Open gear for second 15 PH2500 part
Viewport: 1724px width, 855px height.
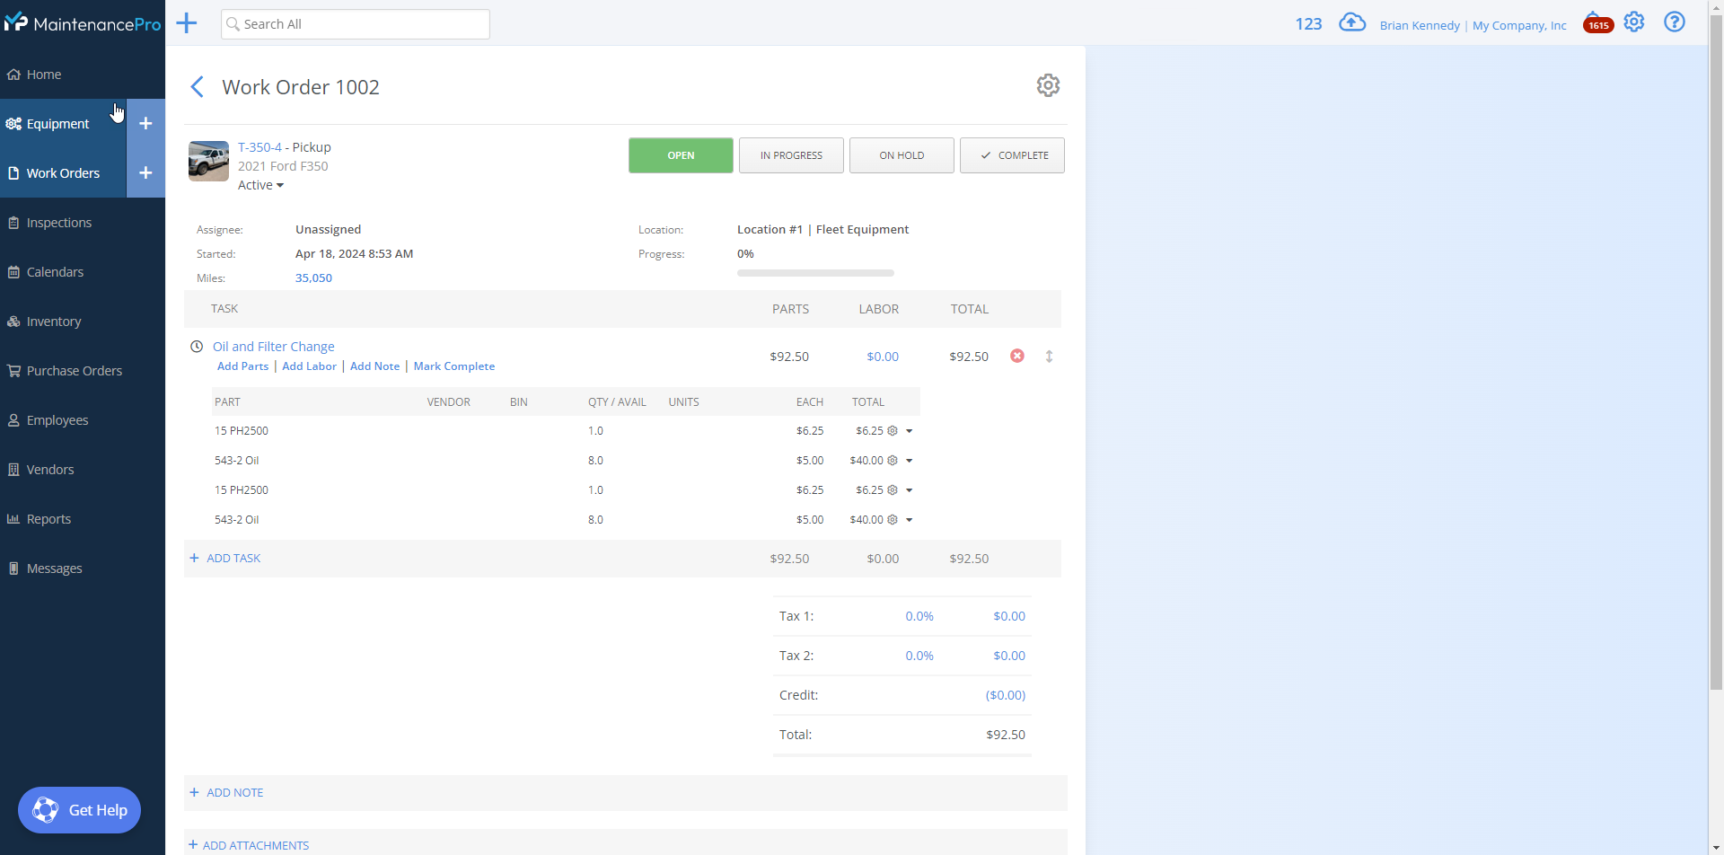(x=893, y=490)
